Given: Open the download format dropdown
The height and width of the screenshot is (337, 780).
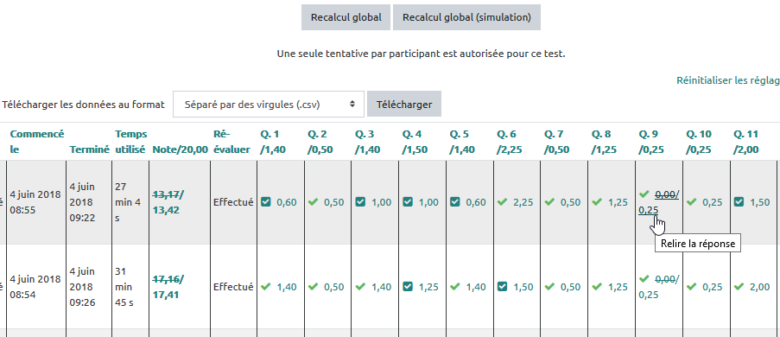Looking at the screenshot, I should (269, 104).
